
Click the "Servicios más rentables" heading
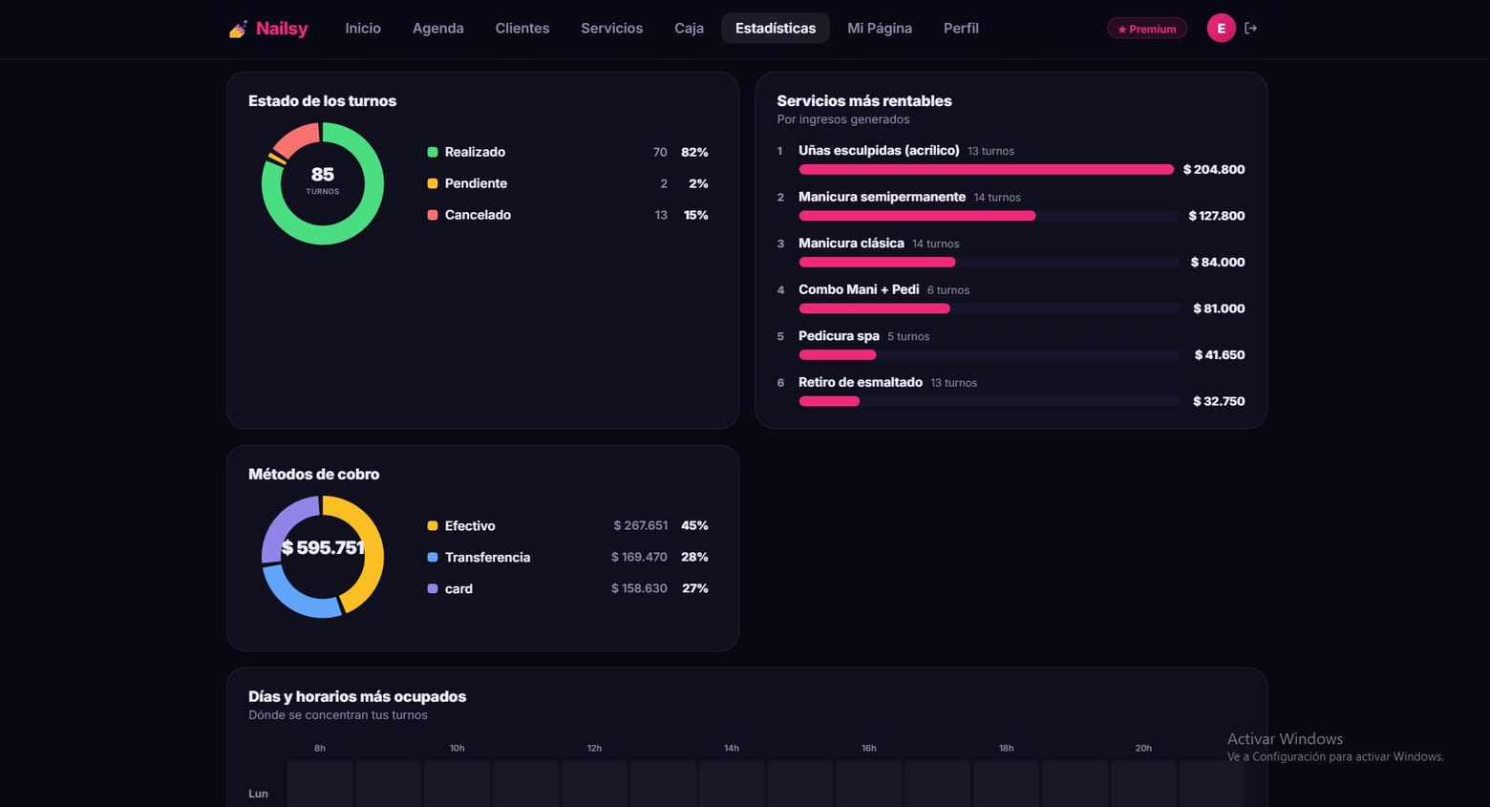pos(864,101)
